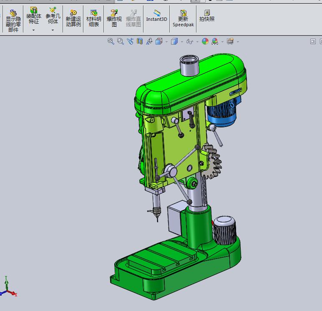Expand Assembly Features dropdown arrow
This screenshot has height=311, width=322.
tap(33, 30)
